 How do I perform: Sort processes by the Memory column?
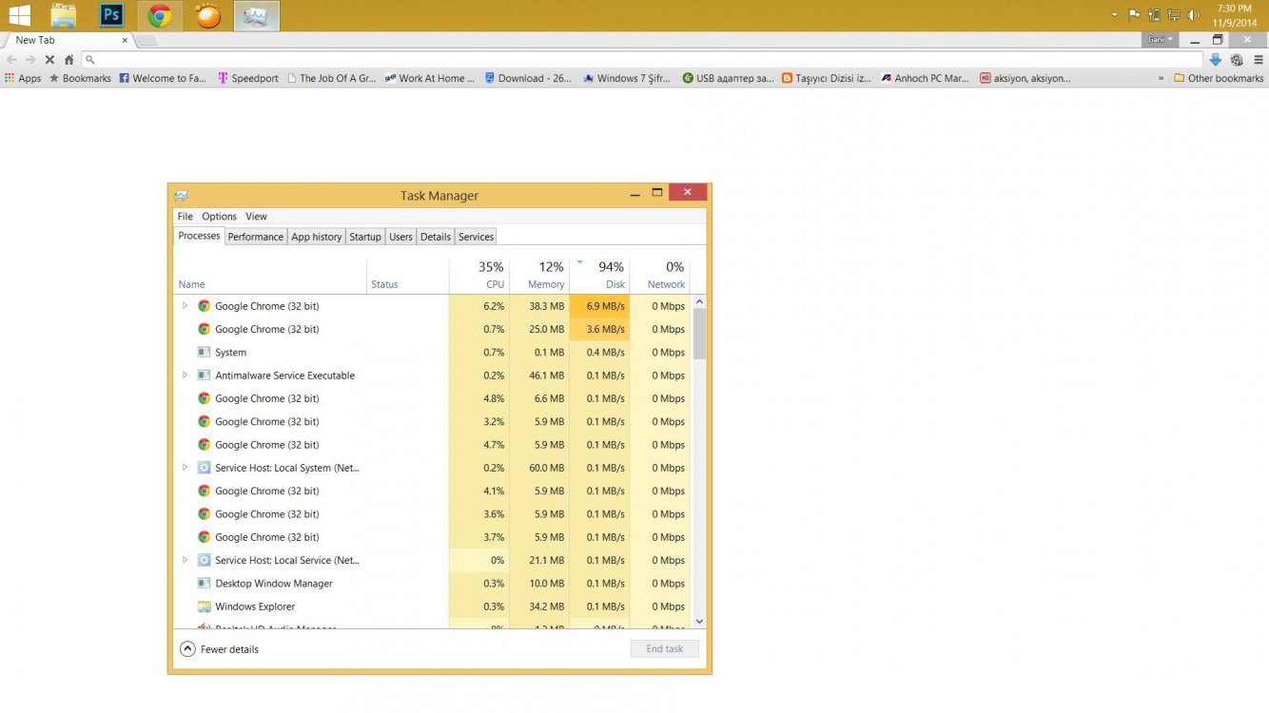(x=539, y=275)
